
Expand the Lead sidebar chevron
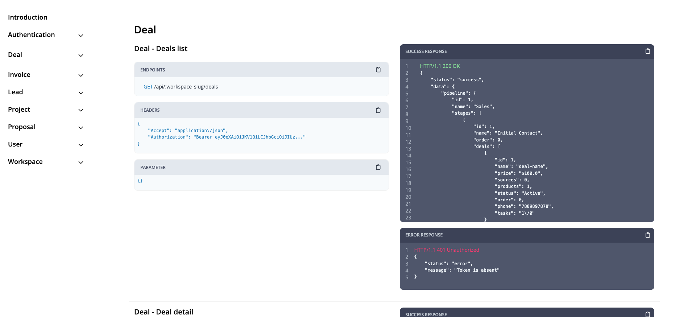[81, 92]
